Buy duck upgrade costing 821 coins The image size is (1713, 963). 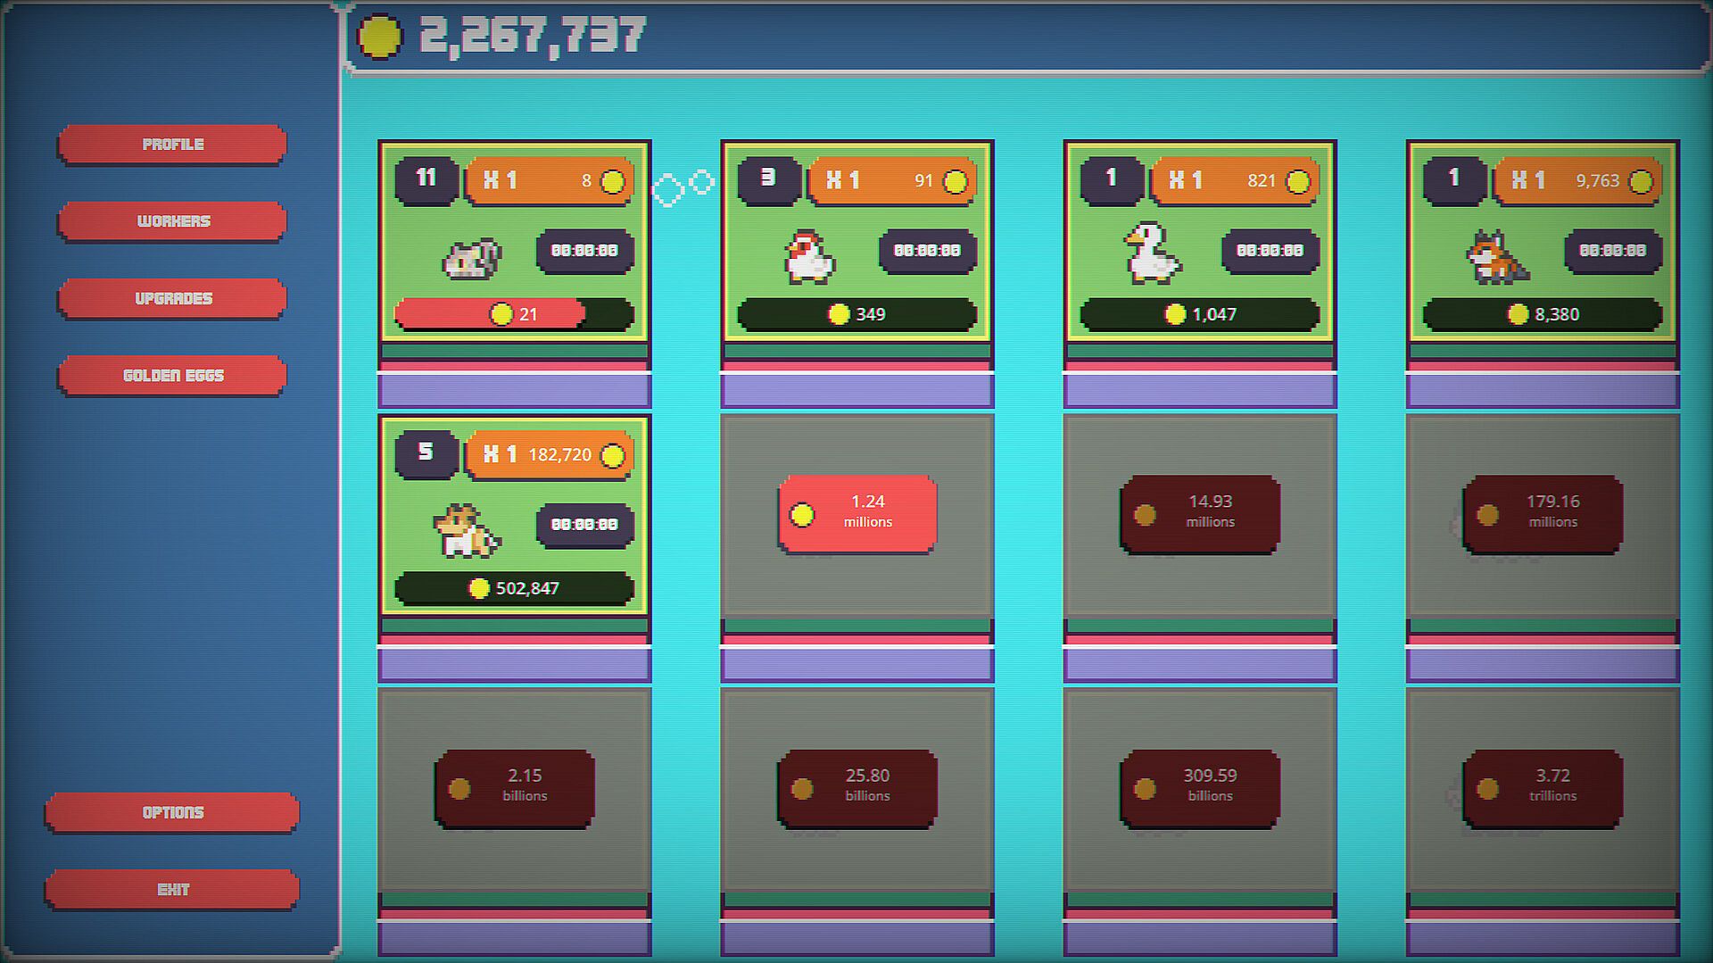click(x=1235, y=181)
